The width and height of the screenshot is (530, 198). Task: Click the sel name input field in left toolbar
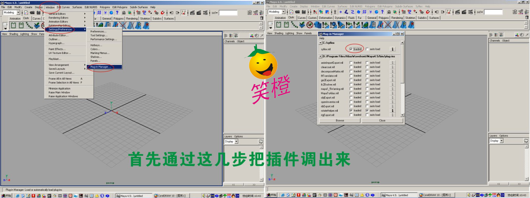click(228, 12)
